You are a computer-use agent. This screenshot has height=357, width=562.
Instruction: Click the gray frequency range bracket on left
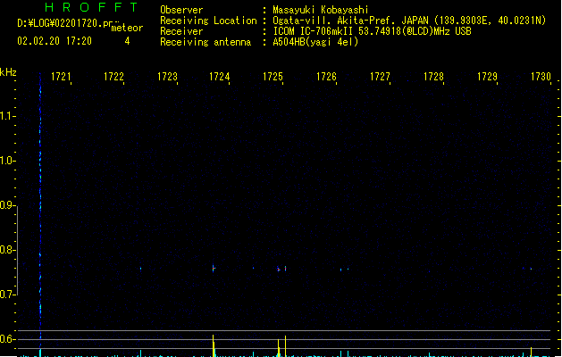tap(17, 250)
